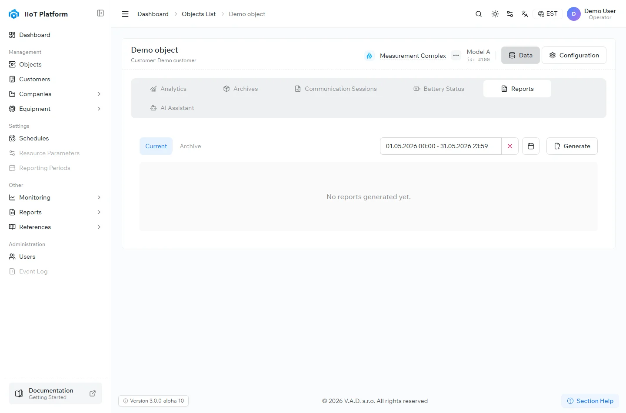Expand Companies submenu chevron
The width and height of the screenshot is (626, 413).
(99, 94)
